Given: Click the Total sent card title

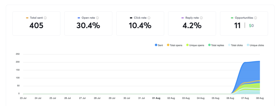Looking at the screenshot, I should (x=37, y=18).
